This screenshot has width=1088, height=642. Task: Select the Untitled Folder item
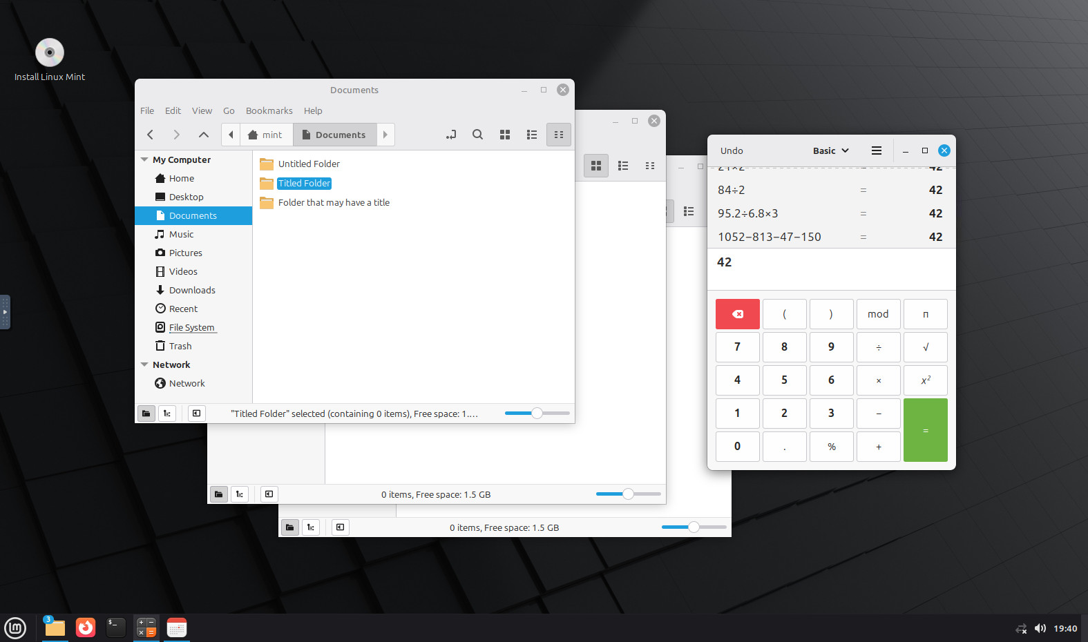pyautogui.click(x=309, y=164)
